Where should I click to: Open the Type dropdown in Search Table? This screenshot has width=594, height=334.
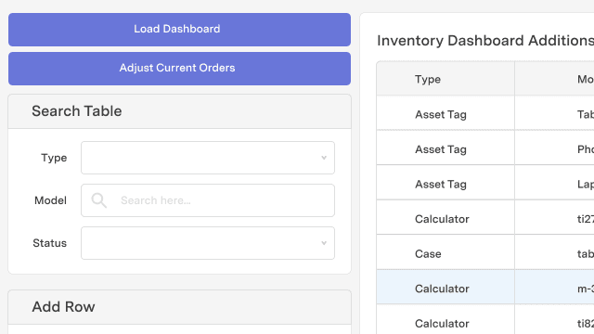[208, 158]
